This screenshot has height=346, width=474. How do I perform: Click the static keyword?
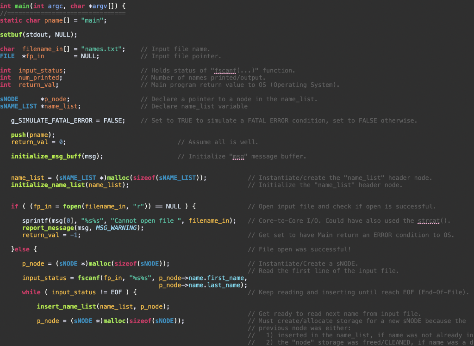coord(11,20)
